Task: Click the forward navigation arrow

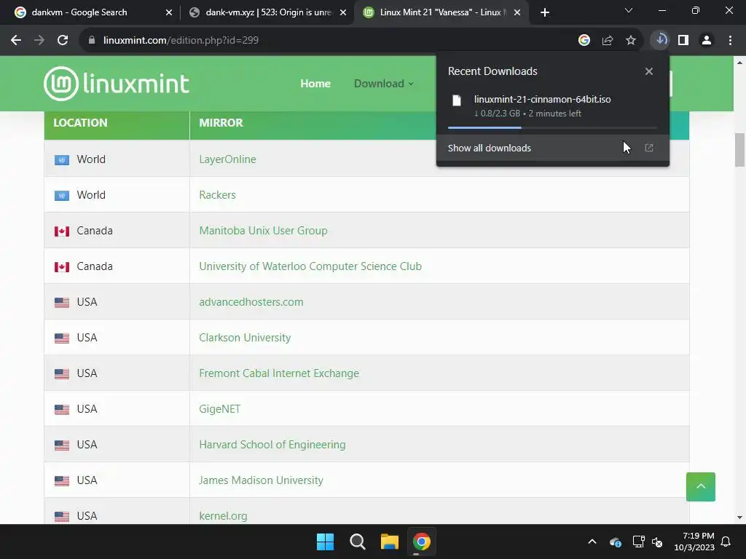Action: (39, 41)
